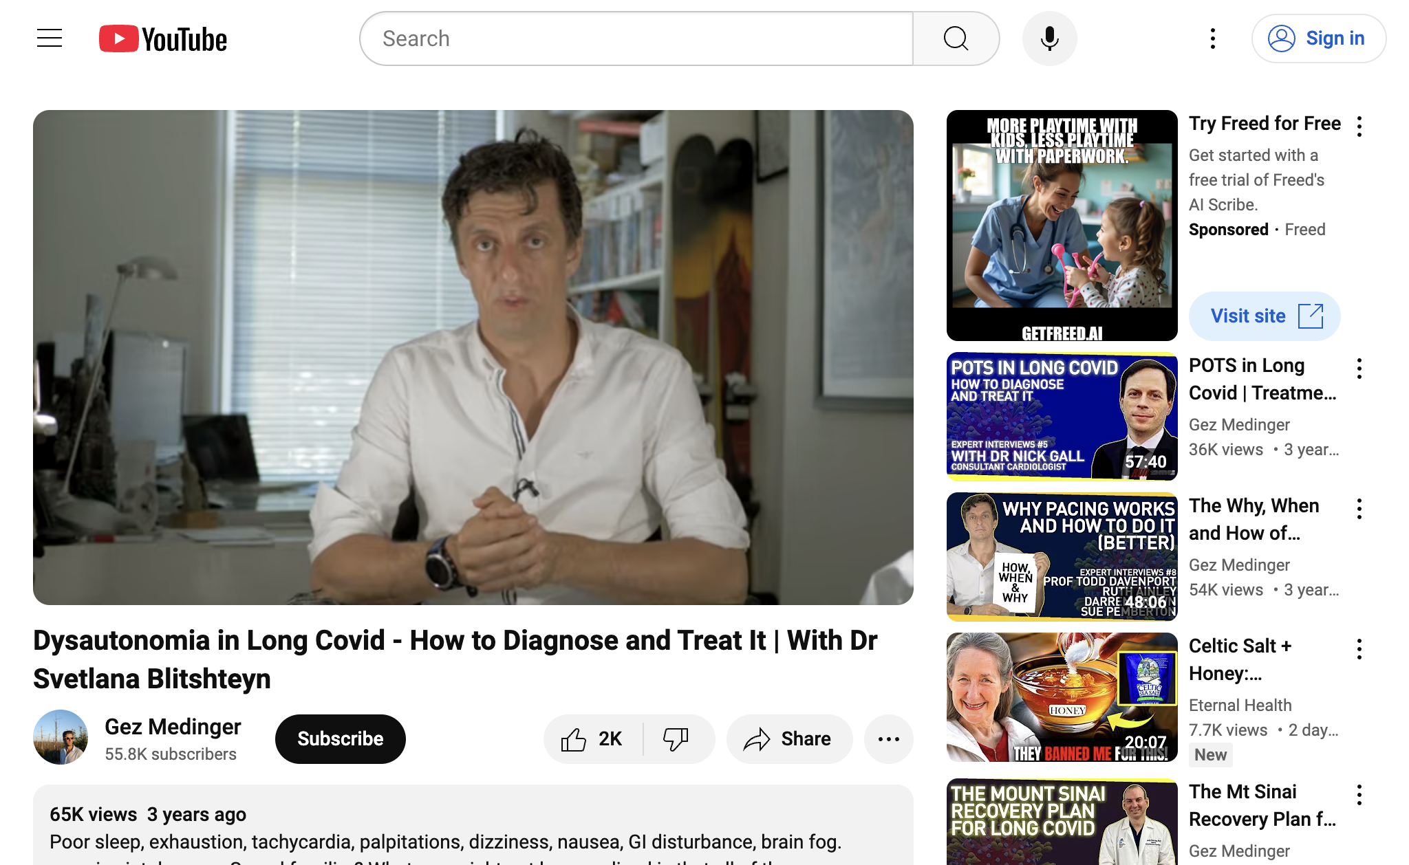1409x865 pixels.
Task: Like the video with thumbs up
Action: coord(592,738)
